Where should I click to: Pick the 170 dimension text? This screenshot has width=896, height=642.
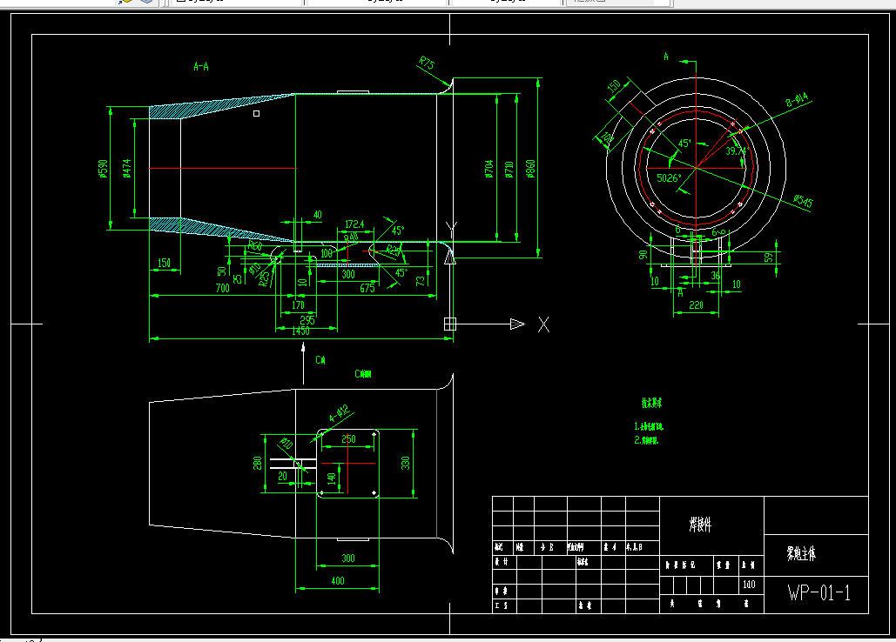click(299, 305)
